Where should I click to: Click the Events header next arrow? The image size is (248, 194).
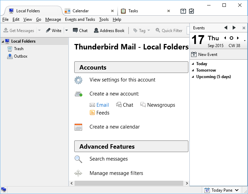234,28
